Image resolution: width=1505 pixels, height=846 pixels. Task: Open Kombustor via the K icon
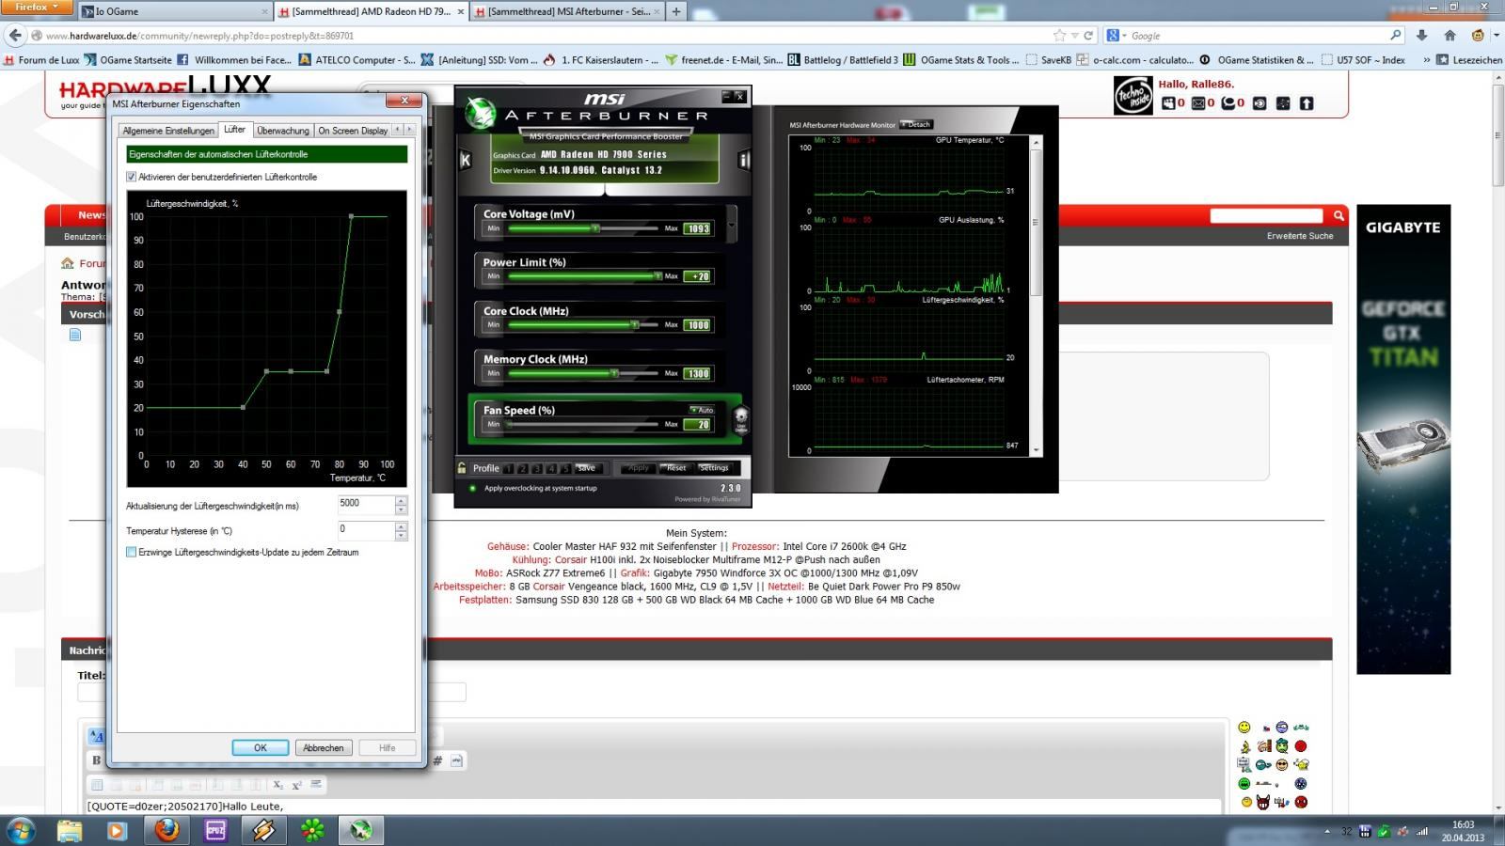click(x=465, y=160)
